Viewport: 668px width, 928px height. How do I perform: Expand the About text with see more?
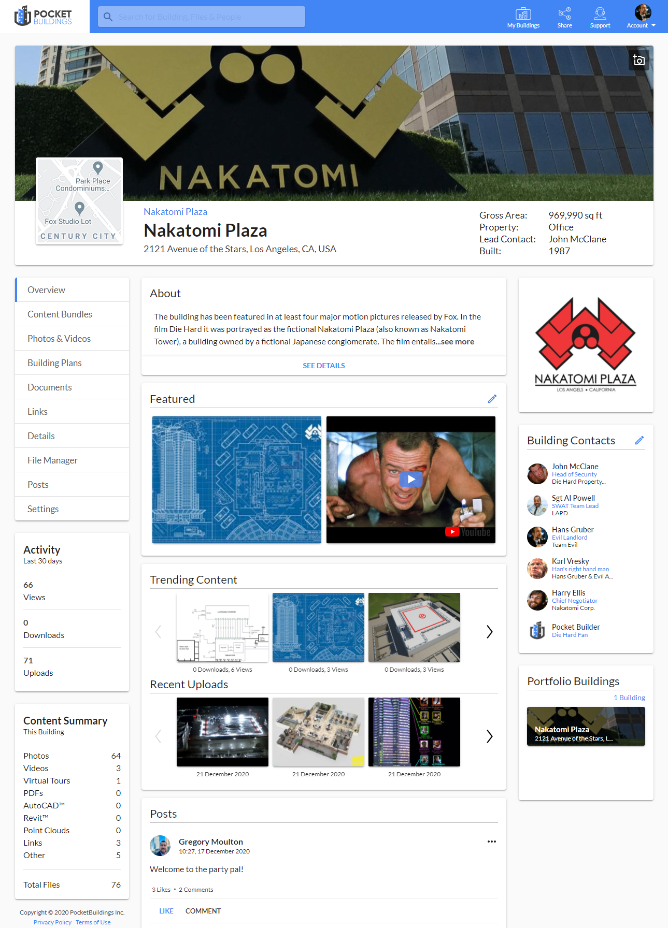point(458,342)
